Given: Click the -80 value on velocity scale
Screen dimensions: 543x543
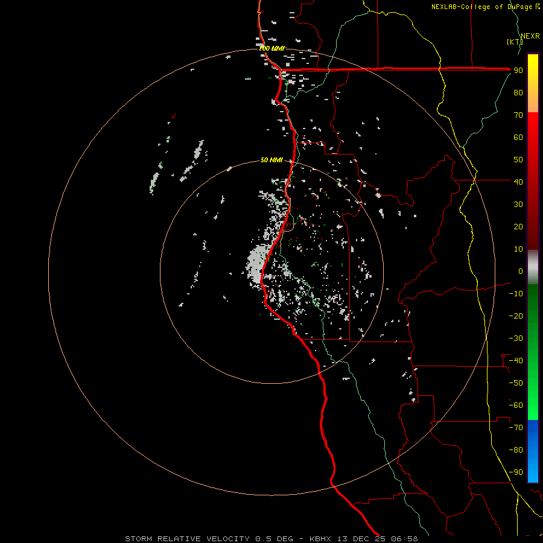Looking at the screenshot, I should [x=516, y=450].
